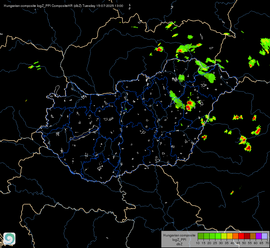Select the 20–25 dBZ green swatch

(212, 236)
